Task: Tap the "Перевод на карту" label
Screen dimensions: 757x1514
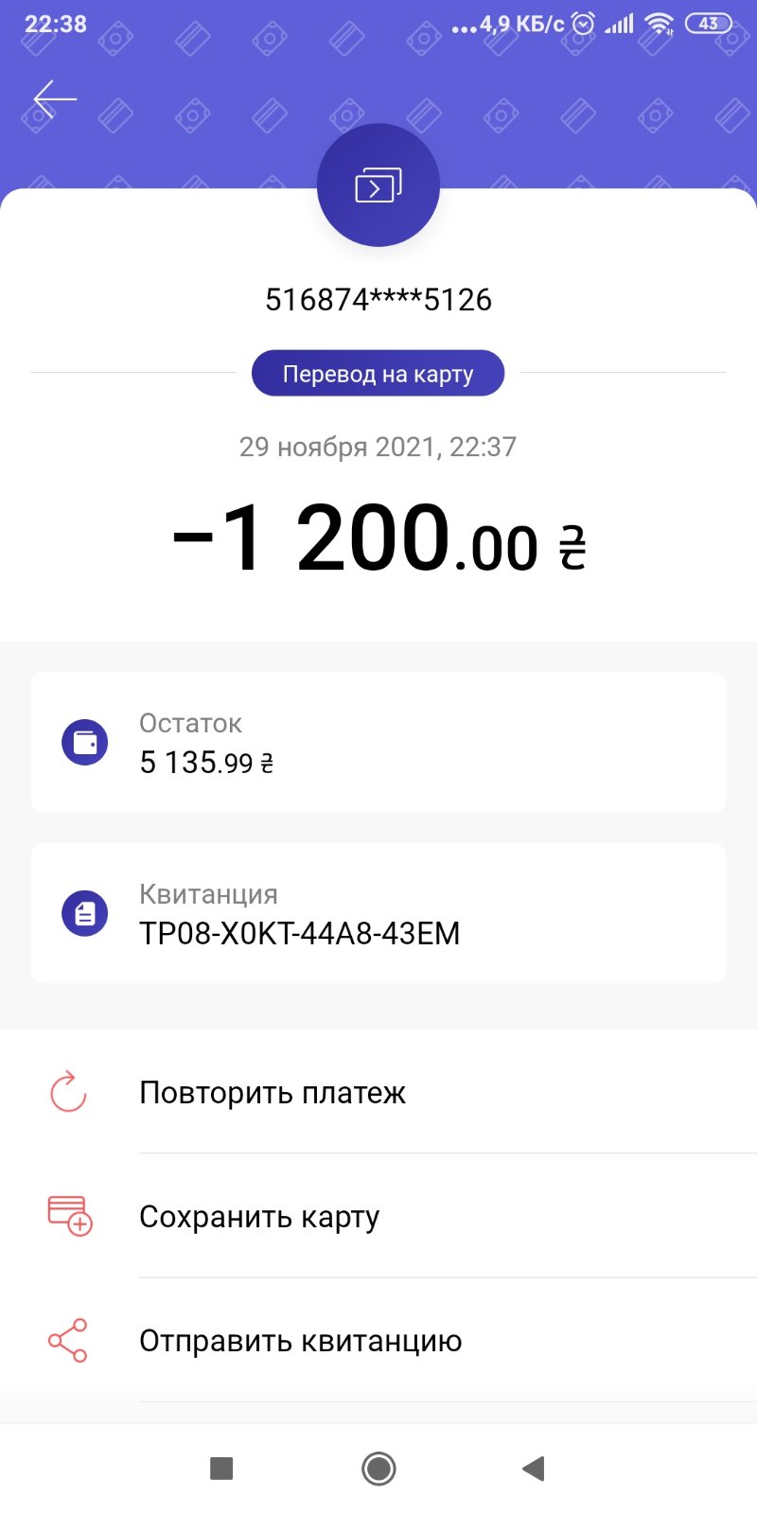Action: [x=378, y=374]
